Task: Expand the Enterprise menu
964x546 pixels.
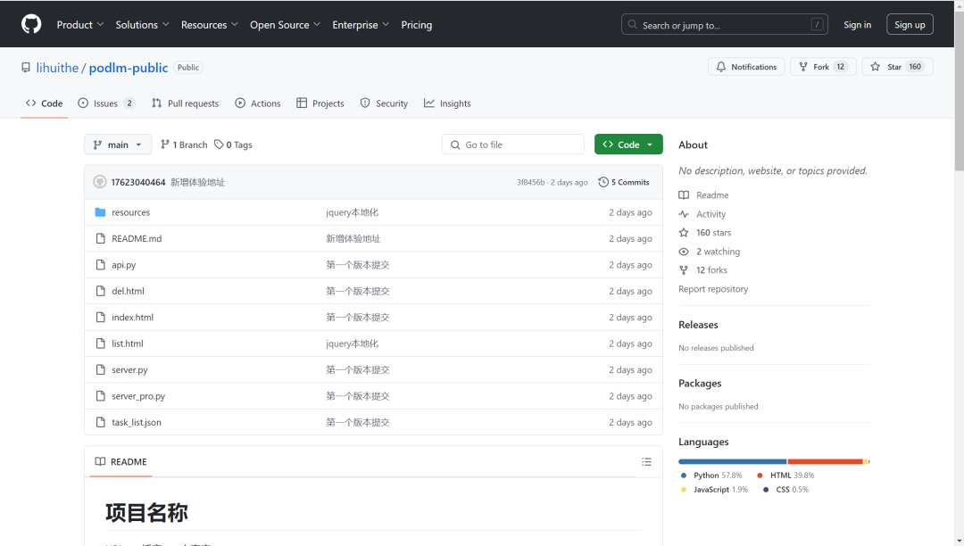Action: coord(361,25)
